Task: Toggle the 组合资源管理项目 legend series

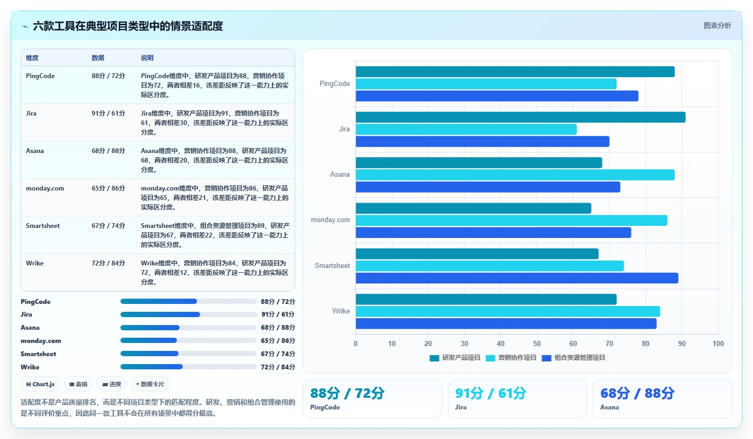Action: pyautogui.click(x=574, y=358)
